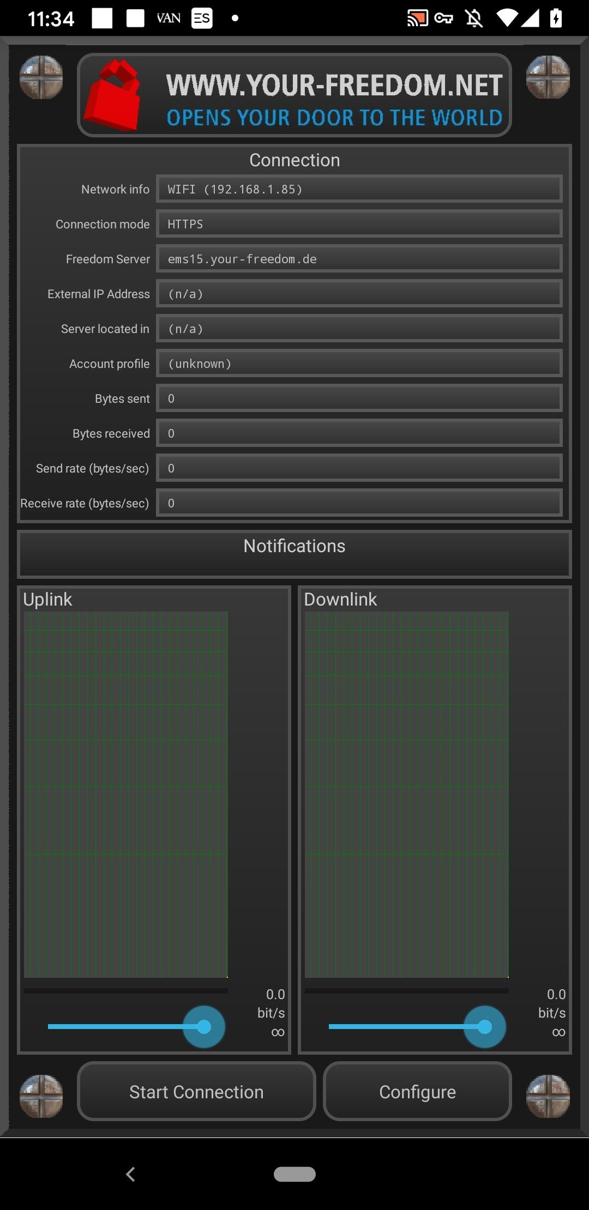This screenshot has height=1210, width=589.
Task: Tap the red padlock logo
Action: pos(113,95)
